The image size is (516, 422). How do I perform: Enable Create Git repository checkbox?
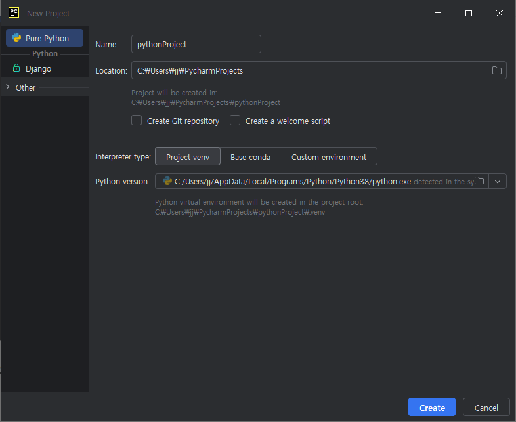coord(137,120)
